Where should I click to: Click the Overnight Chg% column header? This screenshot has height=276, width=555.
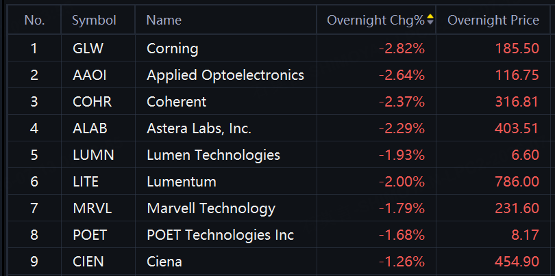coord(375,20)
